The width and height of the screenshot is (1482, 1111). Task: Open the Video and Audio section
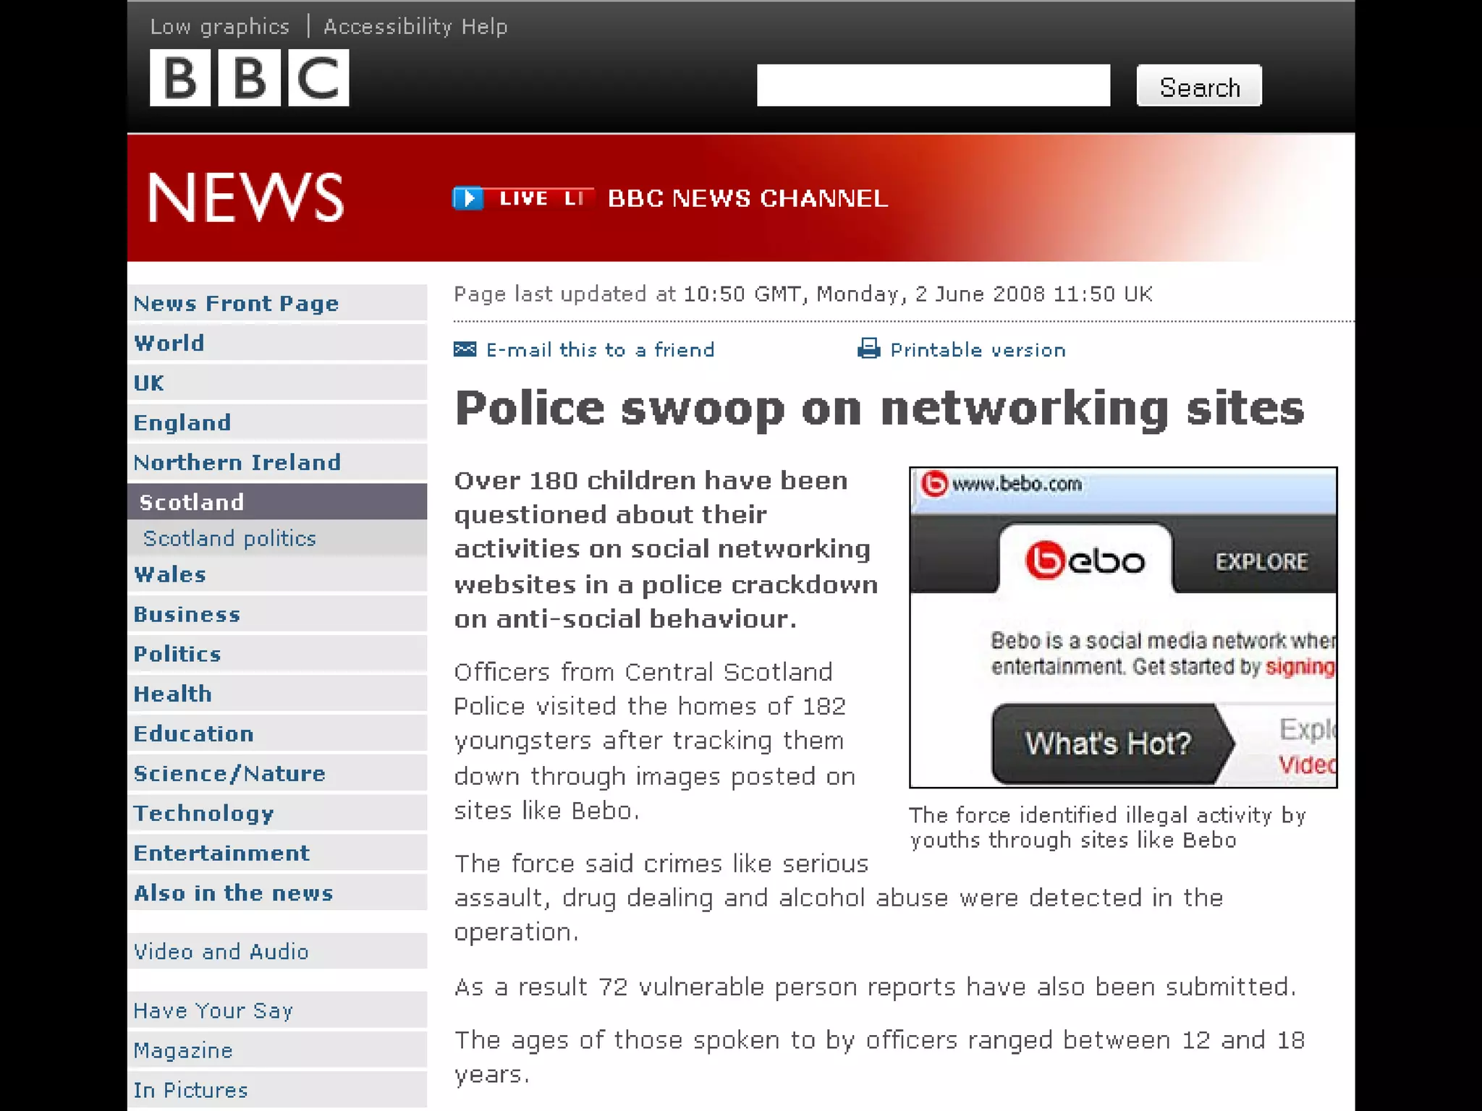point(221,951)
